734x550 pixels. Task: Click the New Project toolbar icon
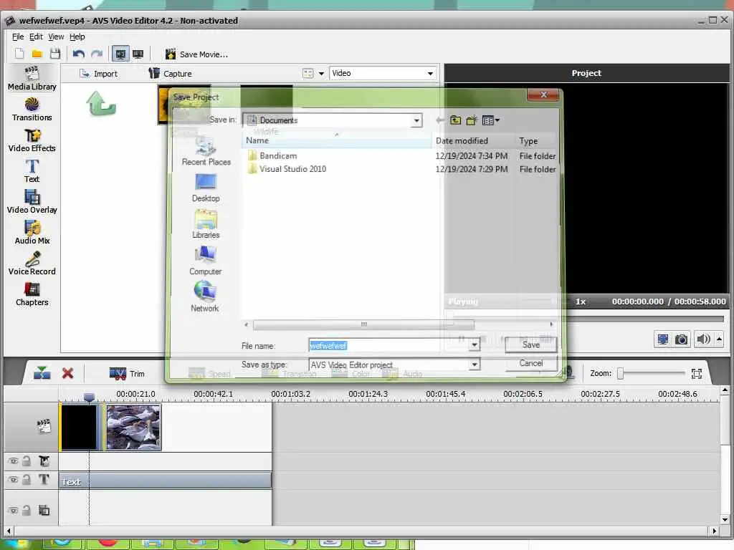coord(19,54)
